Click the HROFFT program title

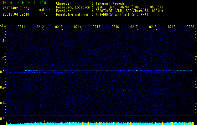tap(19, 2)
